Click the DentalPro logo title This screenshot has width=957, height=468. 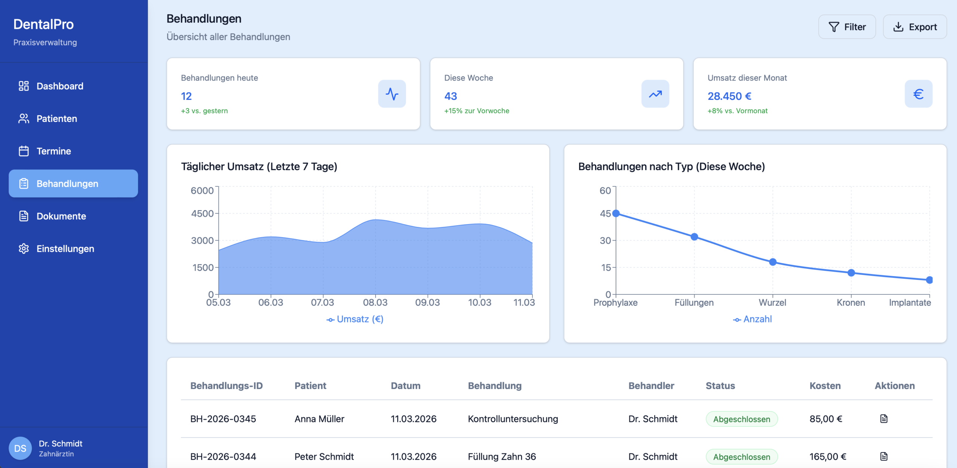click(x=44, y=24)
